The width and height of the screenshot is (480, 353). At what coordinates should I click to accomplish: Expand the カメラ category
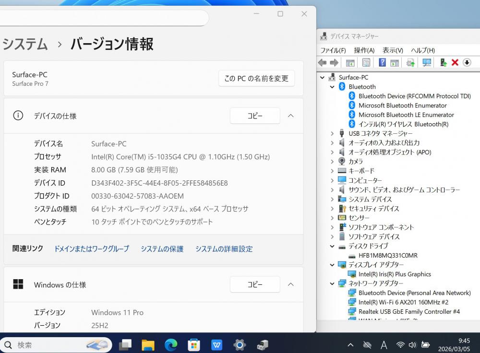click(x=332, y=162)
